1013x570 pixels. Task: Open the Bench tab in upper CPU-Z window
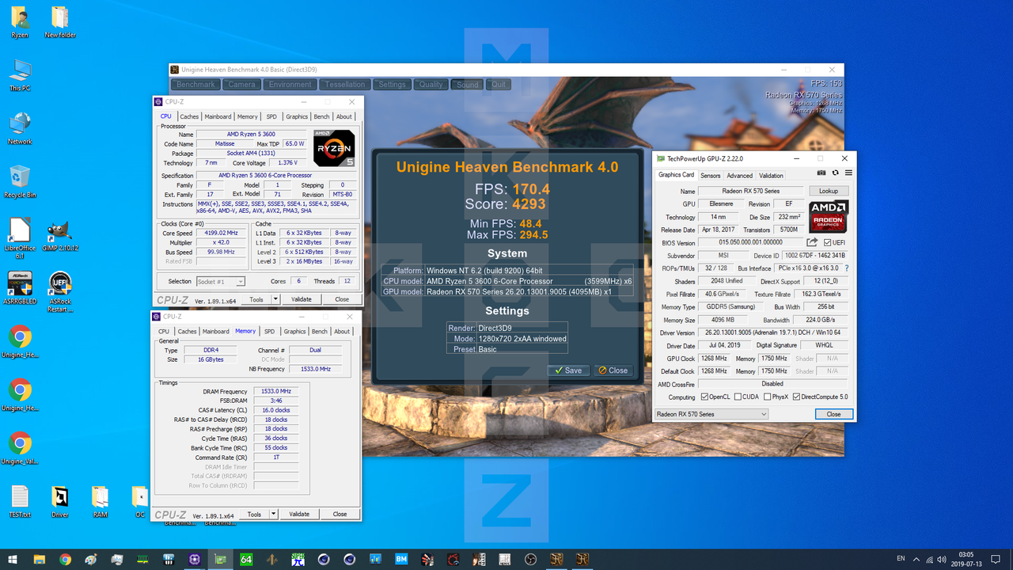click(x=321, y=116)
